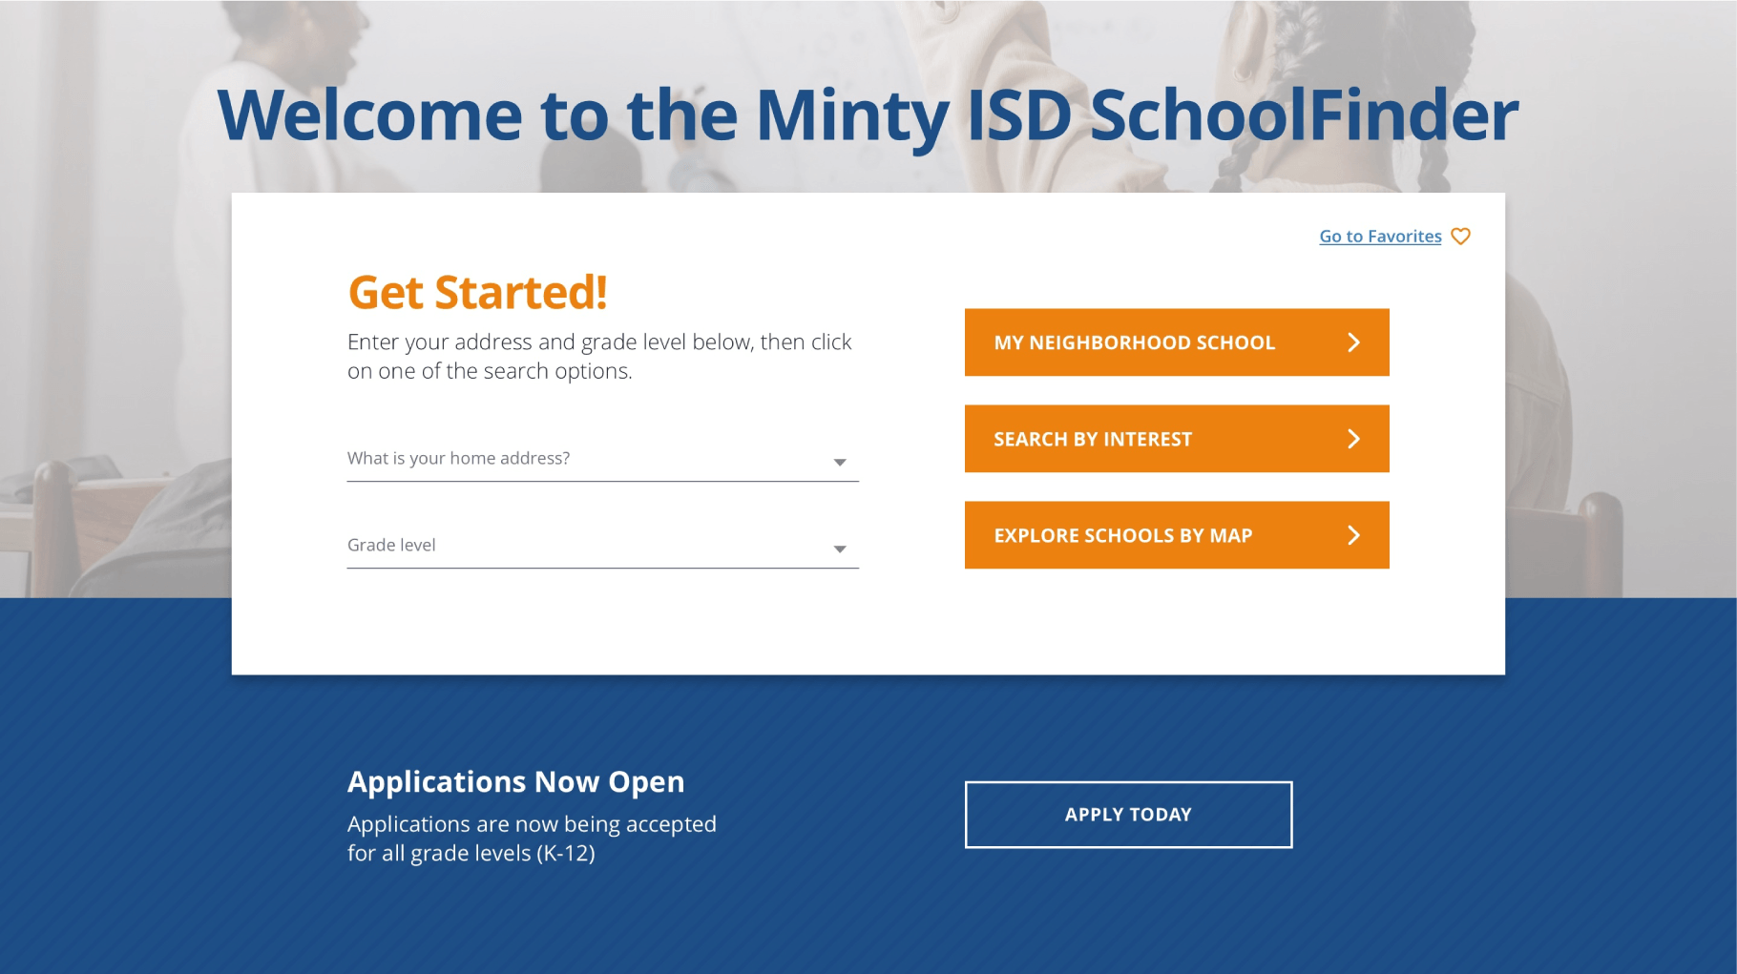Screen dimensions: 1737x974
Task: Click the chevron arrow on Search by Interest
Action: pyautogui.click(x=1353, y=439)
